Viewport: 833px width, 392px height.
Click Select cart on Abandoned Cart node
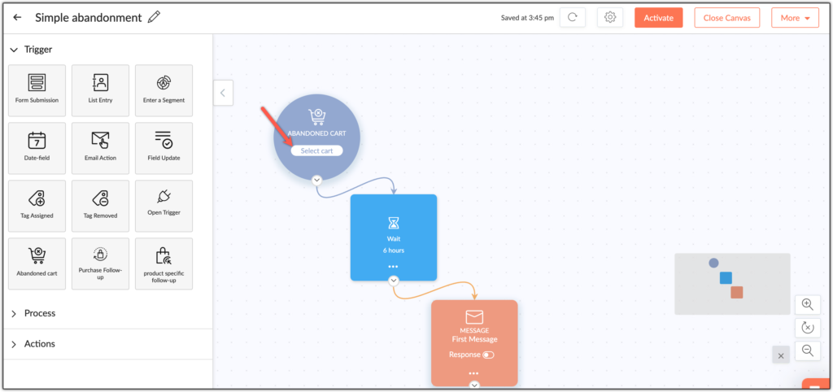(316, 150)
